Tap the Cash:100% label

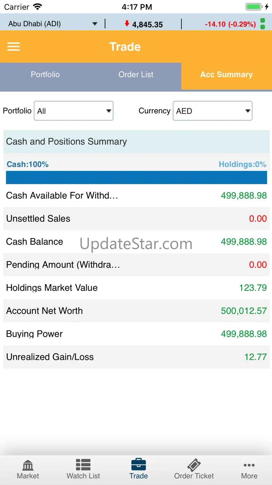[x=28, y=164]
